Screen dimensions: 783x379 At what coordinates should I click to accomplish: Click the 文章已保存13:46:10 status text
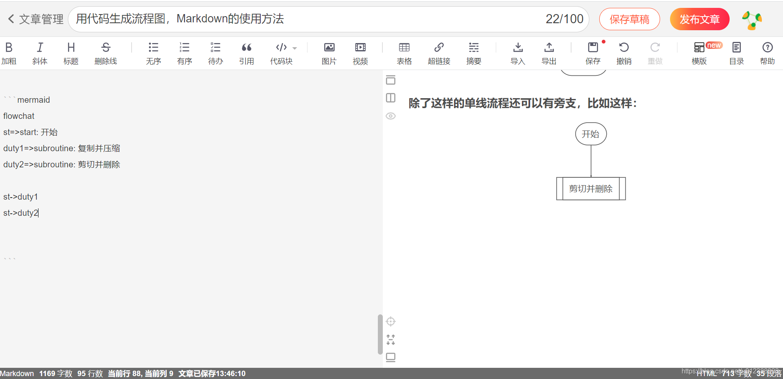[212, 374]
